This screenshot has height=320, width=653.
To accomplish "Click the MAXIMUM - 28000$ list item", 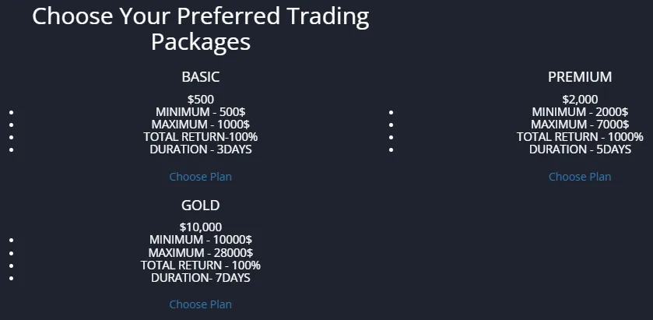I will 201,252.
